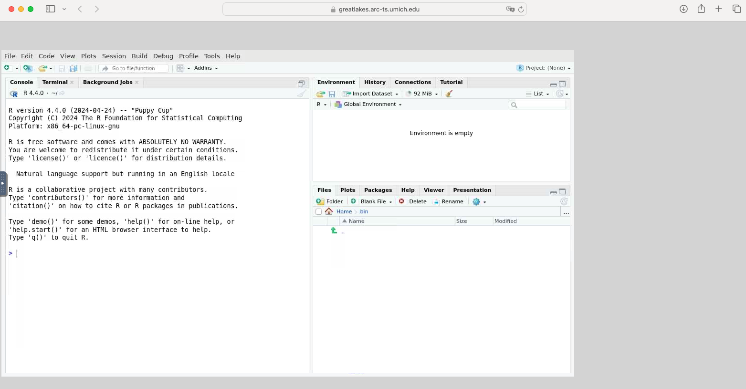The width and height of the screenshot is (746, 389).
Task: Click the house icon in Files path bar
Action: pyautogui.click(x=329, y=211)
